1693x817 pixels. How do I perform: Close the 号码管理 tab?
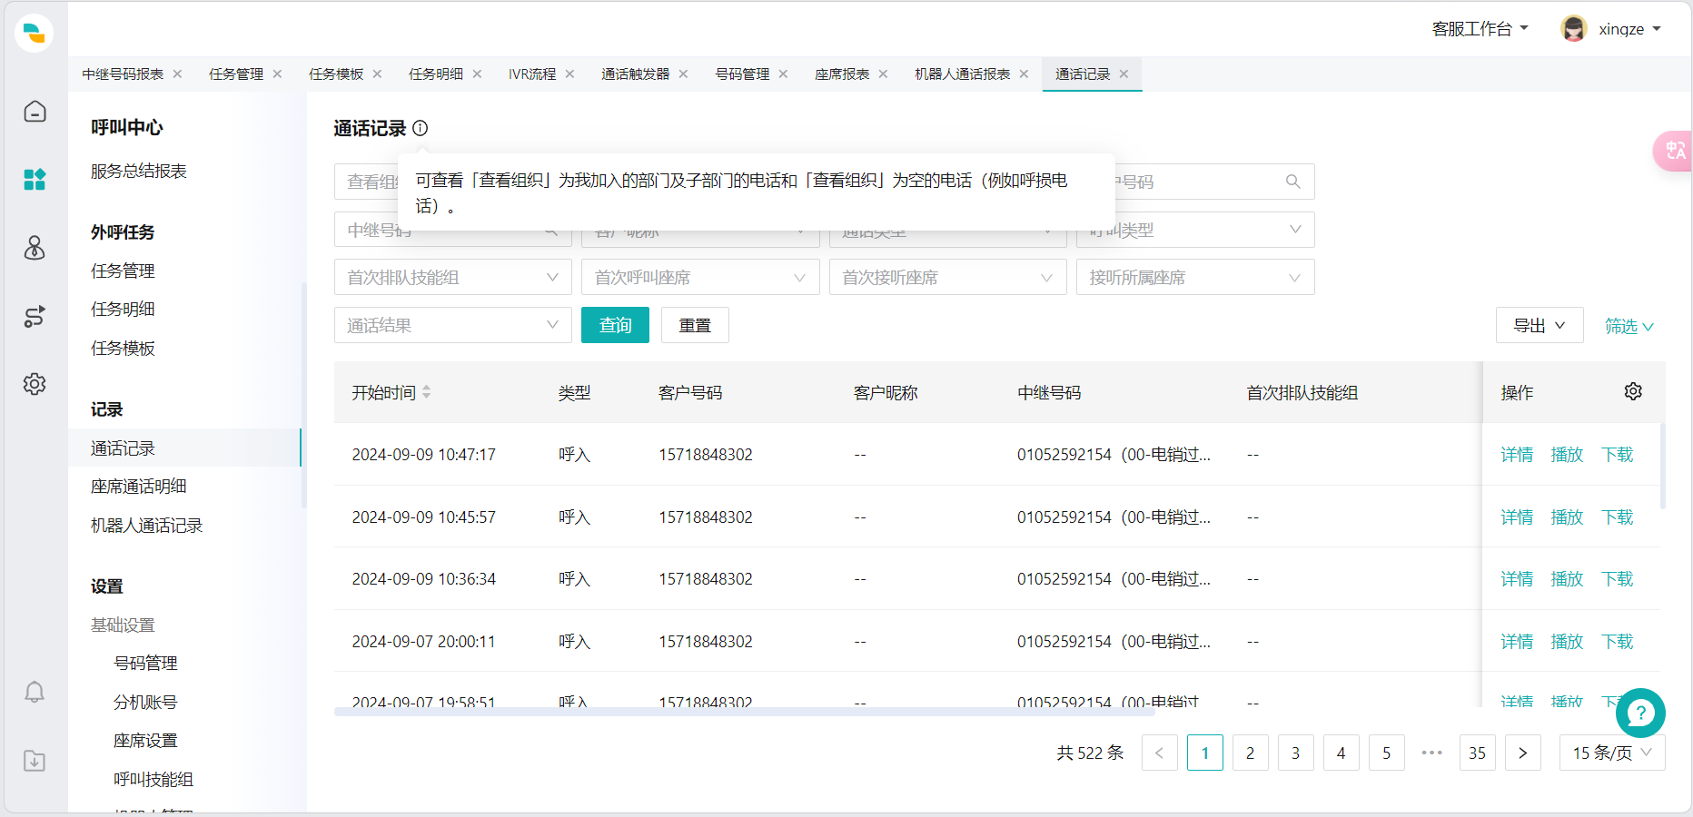coord(784,74)
